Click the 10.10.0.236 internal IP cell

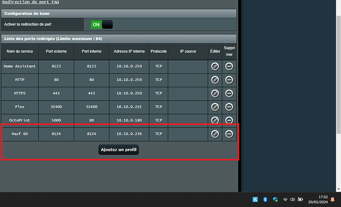point(129,134)
